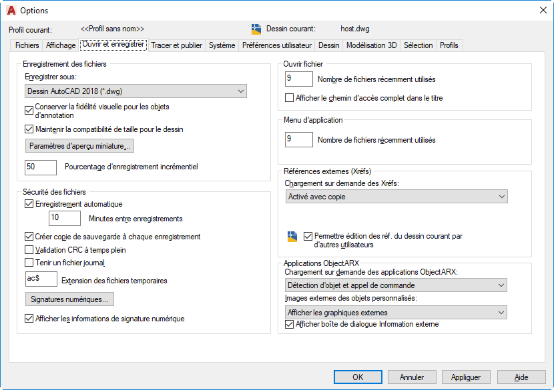
Task: Switch to the Dessin tab
Action: [x=328, y=45]
